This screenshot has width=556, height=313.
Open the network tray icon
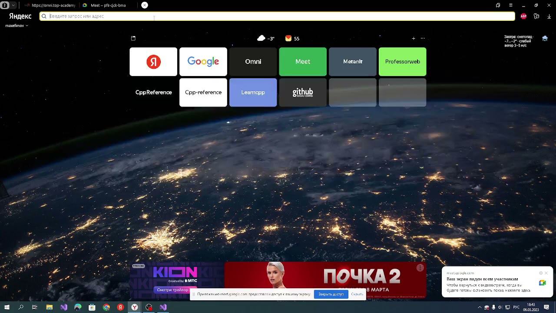tap(507, 307)
